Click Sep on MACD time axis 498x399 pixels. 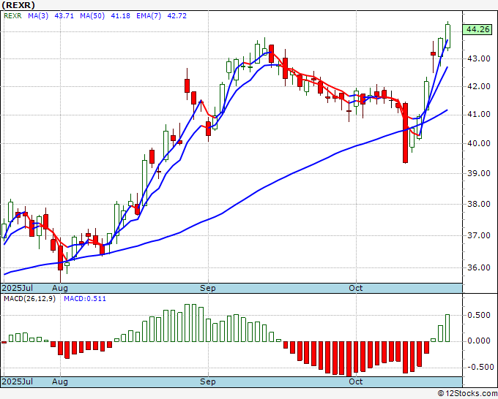(208, 381)
